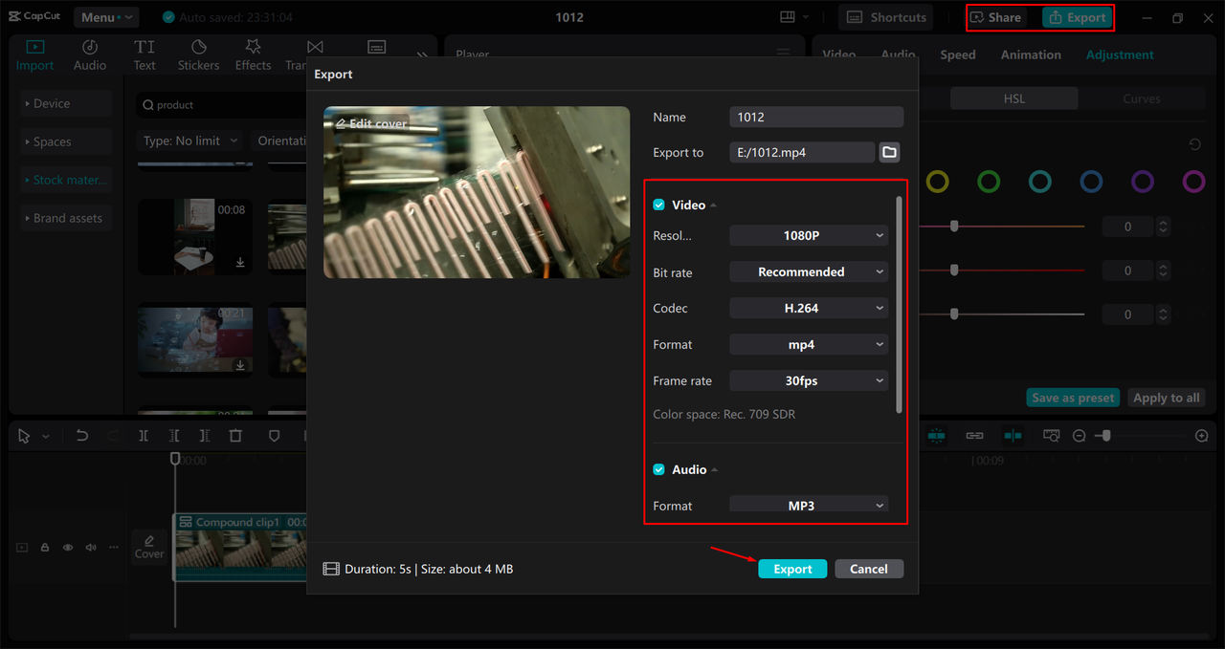Switch to the Effects tab
The image size is (1225, 649).
click(x=253, y=55)
